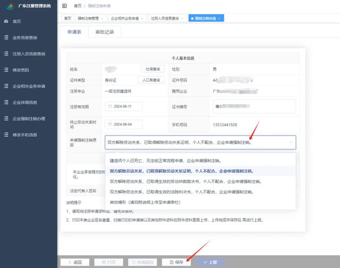Image resolution: width=340 pixels, height=268 pixels.
Task: Click the 终止劳动关系时间 date input 2024-09-04
Action: pyautogui.click(x=124, y=124)
